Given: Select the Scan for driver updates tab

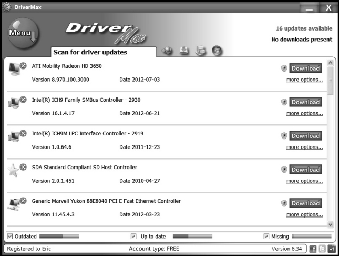Looking at the screenshot, I should click(x=104, y=52).
